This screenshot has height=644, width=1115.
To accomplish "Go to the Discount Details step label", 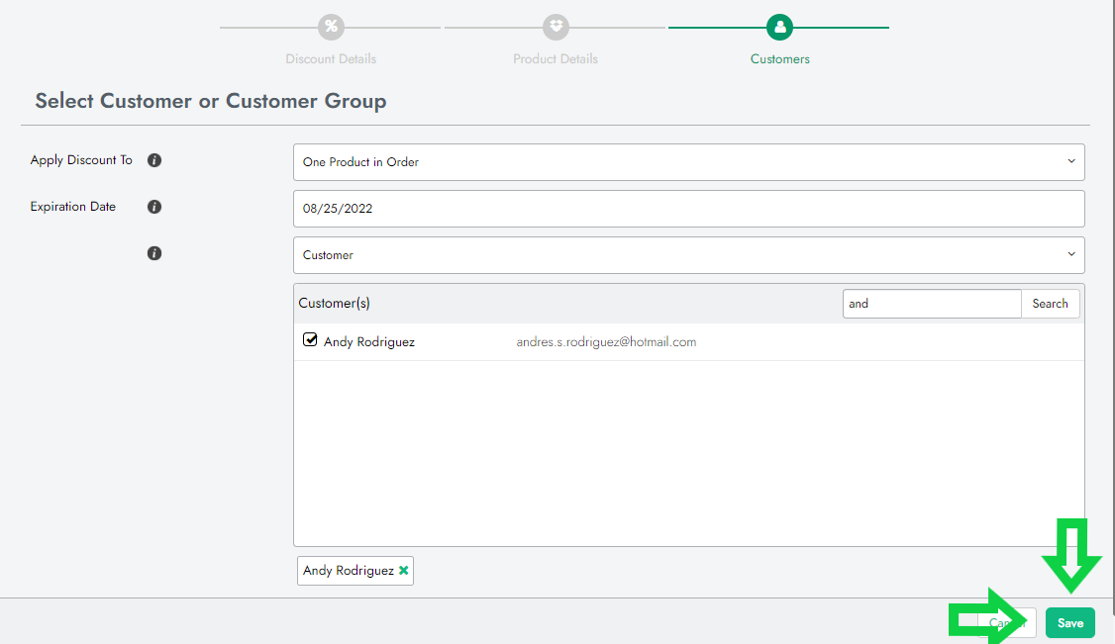I will pos(331,59).
